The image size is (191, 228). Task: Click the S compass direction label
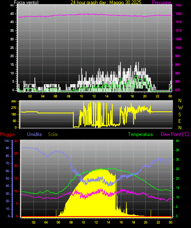point(180,115)
